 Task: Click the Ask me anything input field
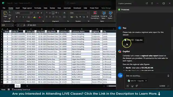pos(146,76)
